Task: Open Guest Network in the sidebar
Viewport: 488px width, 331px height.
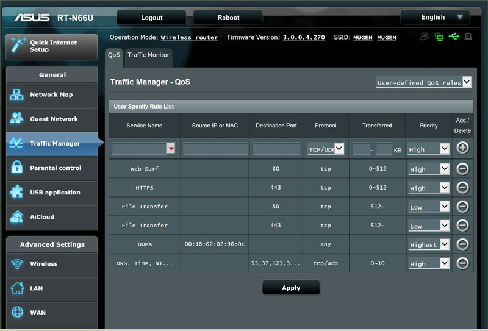Action: [x=52, y=119]
